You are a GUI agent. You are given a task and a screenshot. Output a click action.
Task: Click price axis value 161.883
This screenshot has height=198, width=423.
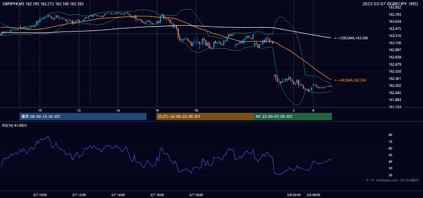pyautogui.click(x=395, y=100)
